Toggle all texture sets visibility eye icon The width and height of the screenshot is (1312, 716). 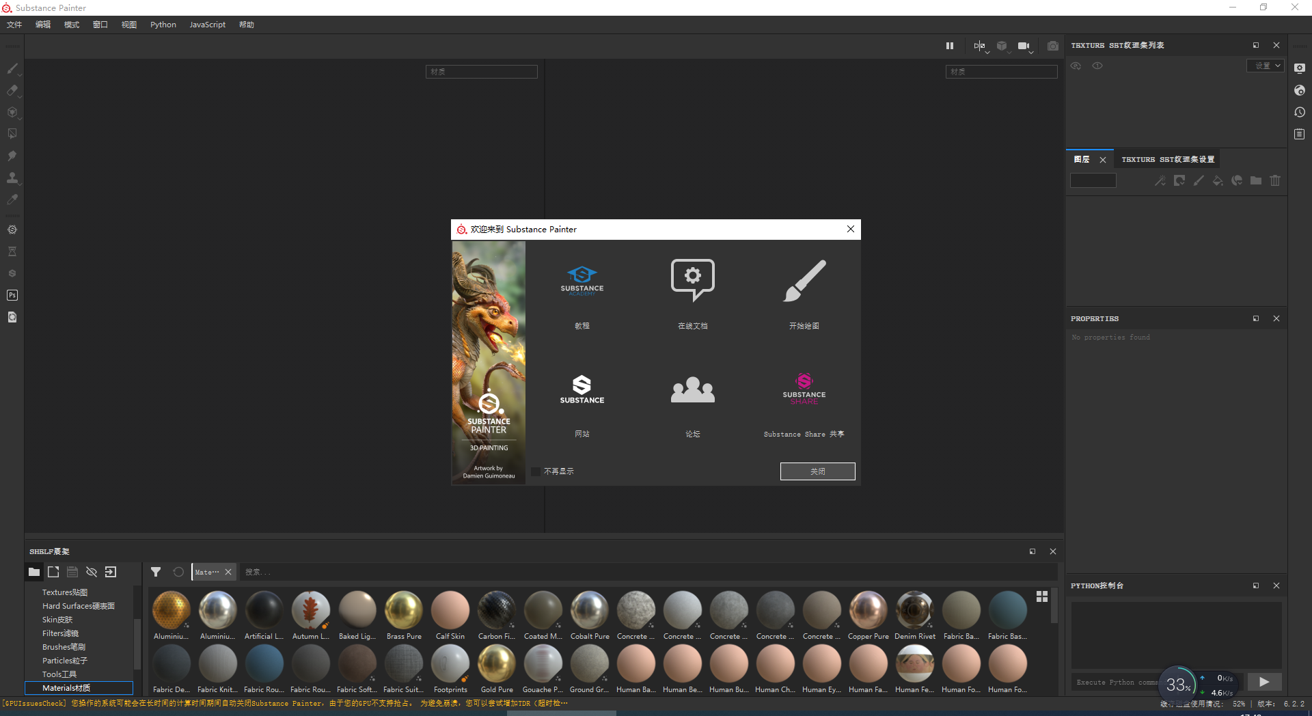[1076, 66]
